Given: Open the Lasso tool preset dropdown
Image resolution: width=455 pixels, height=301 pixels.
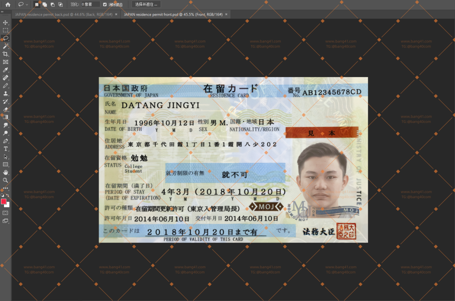Looking at the screenshot, I should [x=26, y=4].
